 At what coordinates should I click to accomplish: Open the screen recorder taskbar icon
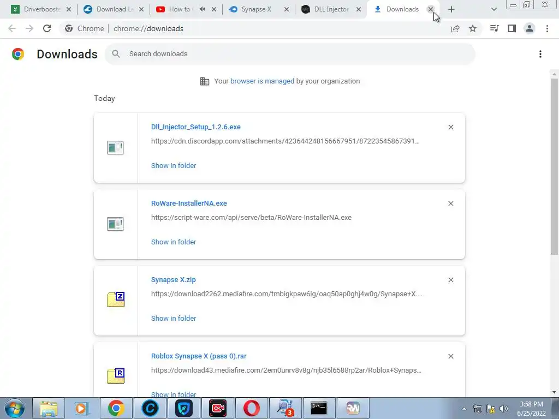(x=217, y=408)
